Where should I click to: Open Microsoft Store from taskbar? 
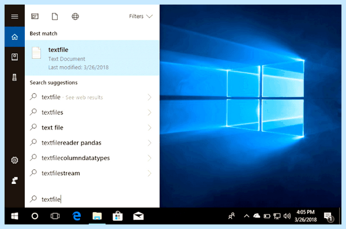(x=118, y=216)
